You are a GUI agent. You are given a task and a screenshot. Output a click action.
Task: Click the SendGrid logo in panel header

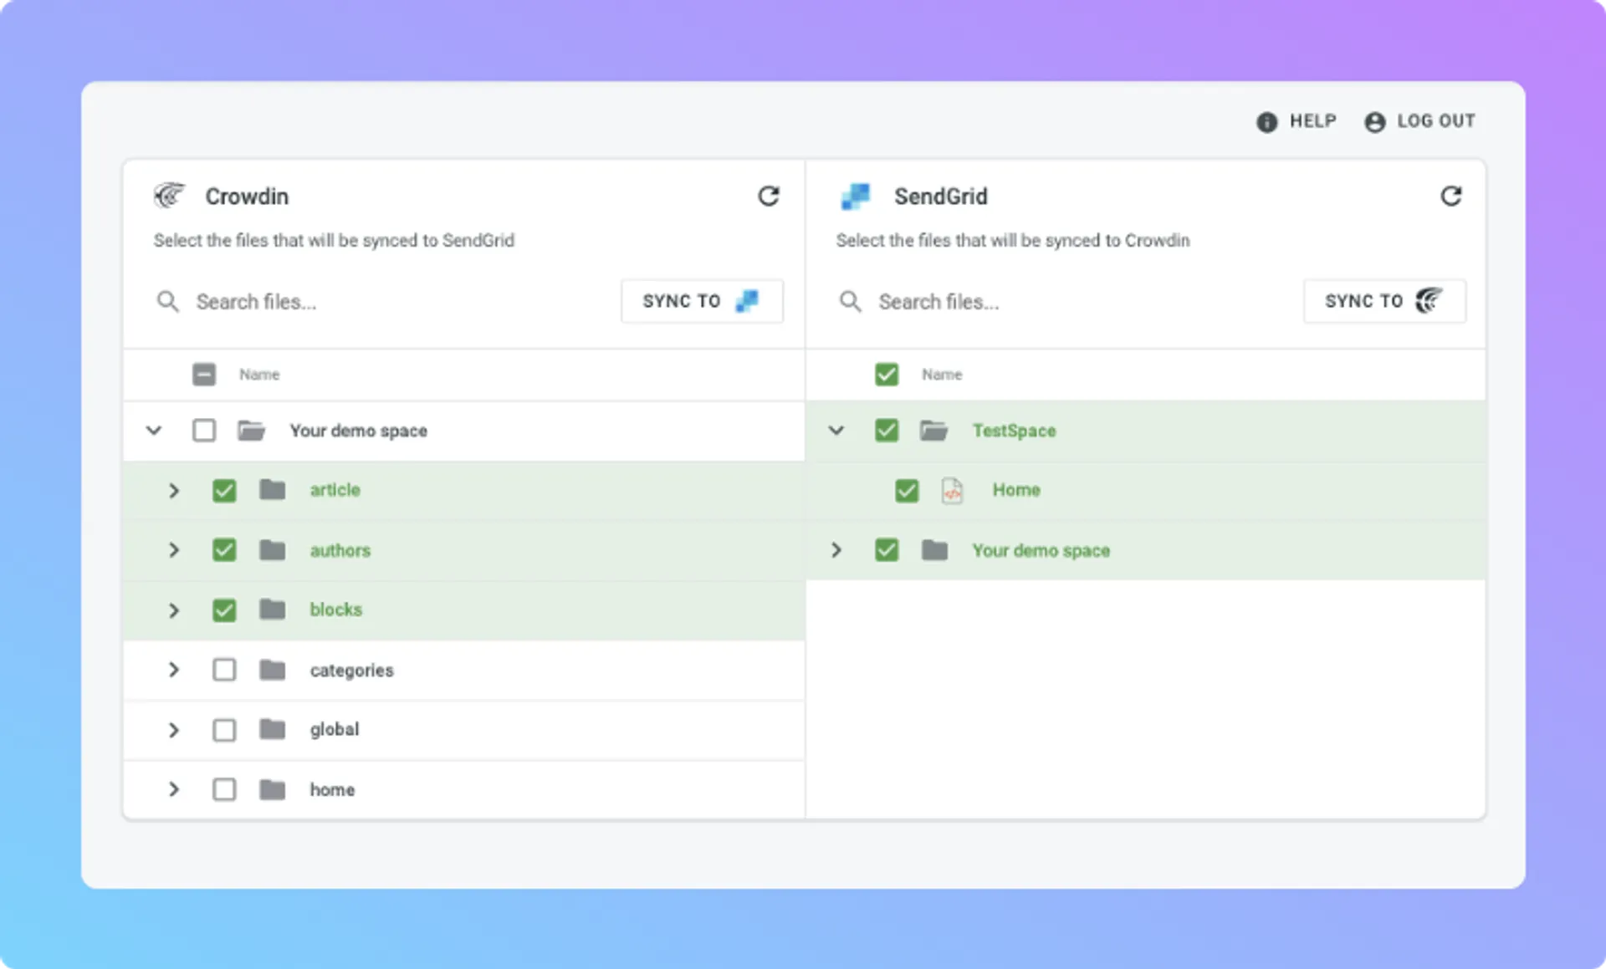coord(855,196)
